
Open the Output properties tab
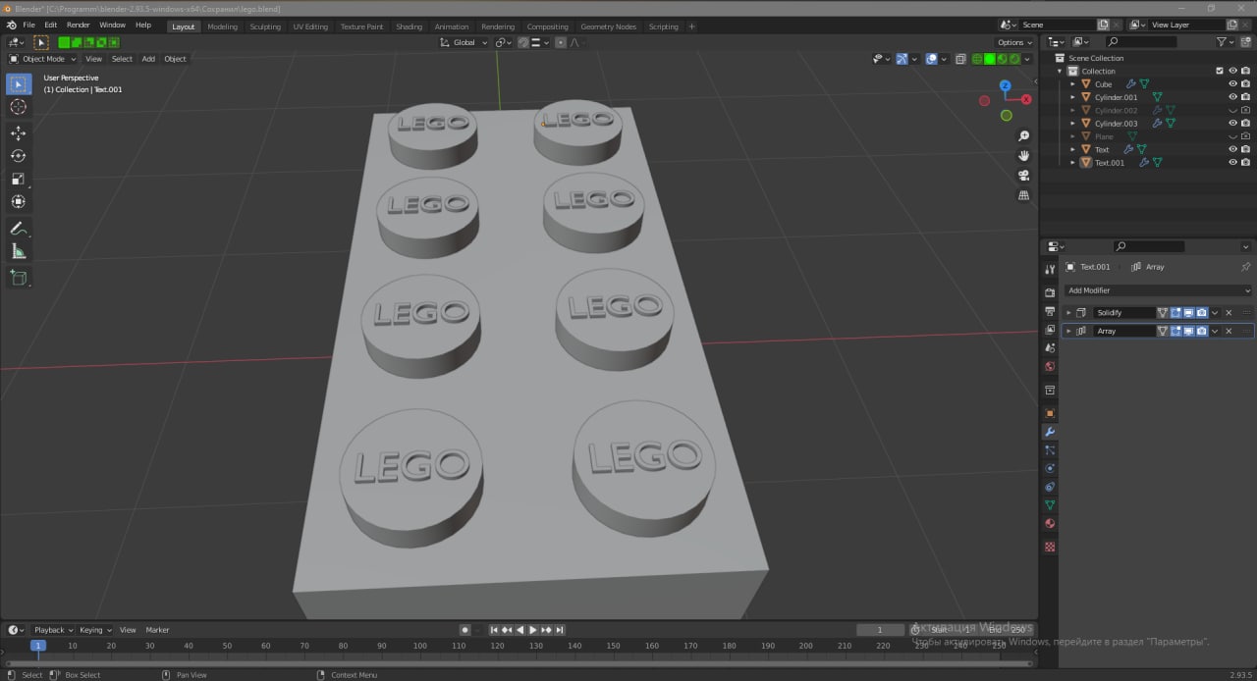pyautogui.click(x=1050, y=310)
